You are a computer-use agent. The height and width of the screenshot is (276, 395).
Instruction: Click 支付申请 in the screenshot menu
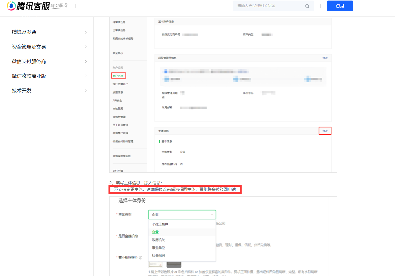pos(118,171)
